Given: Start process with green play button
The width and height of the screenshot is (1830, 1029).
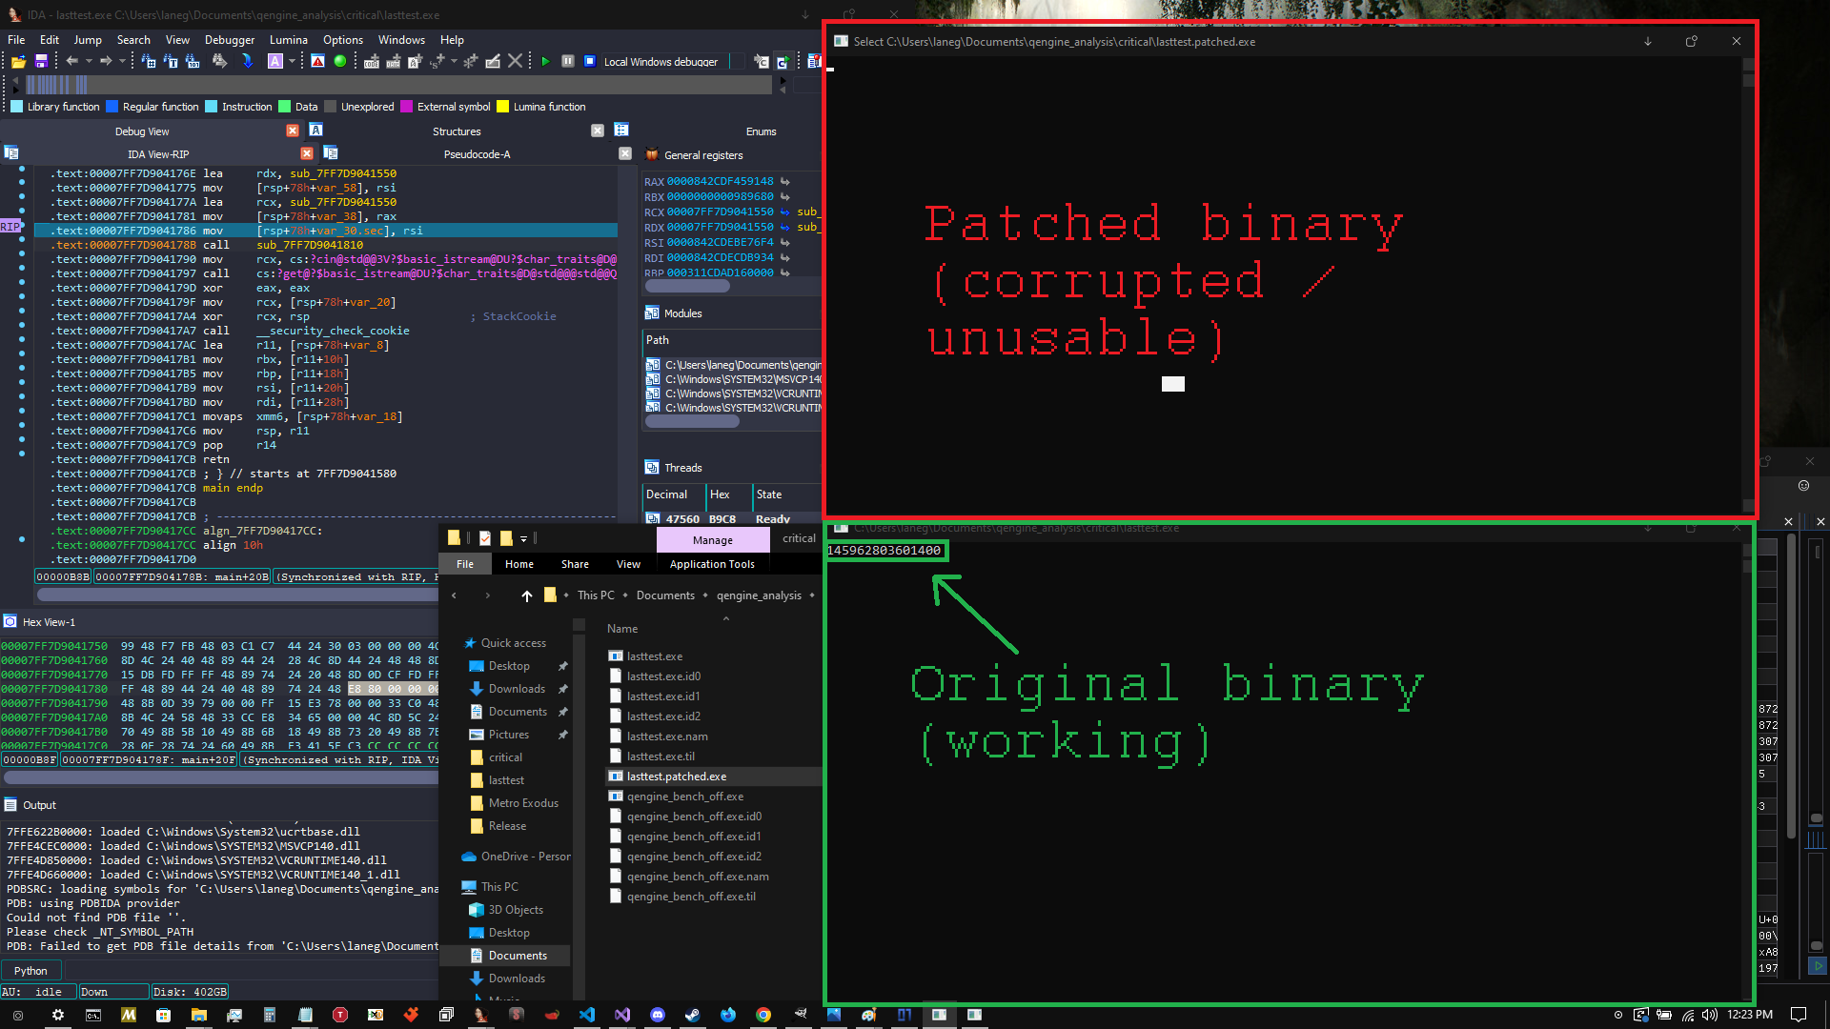Looking at the screenshot, I should click(x=545, y=61).
